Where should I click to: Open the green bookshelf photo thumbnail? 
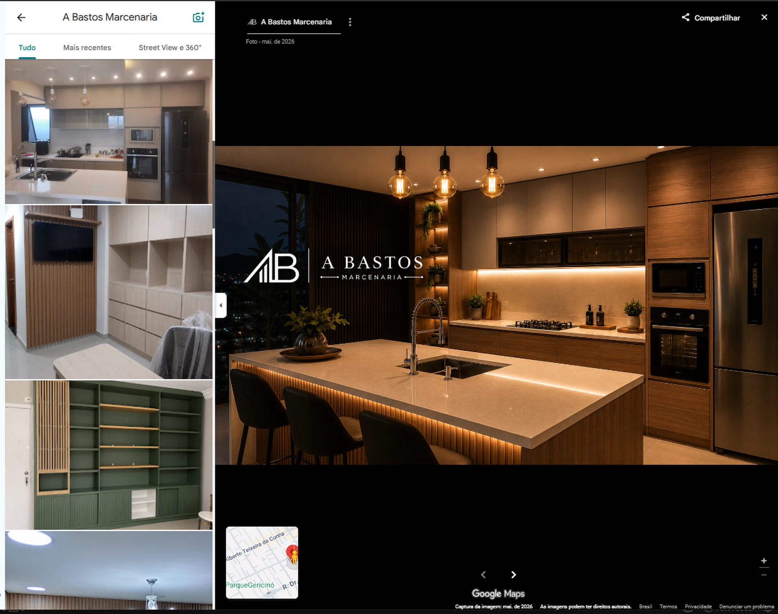109,455
